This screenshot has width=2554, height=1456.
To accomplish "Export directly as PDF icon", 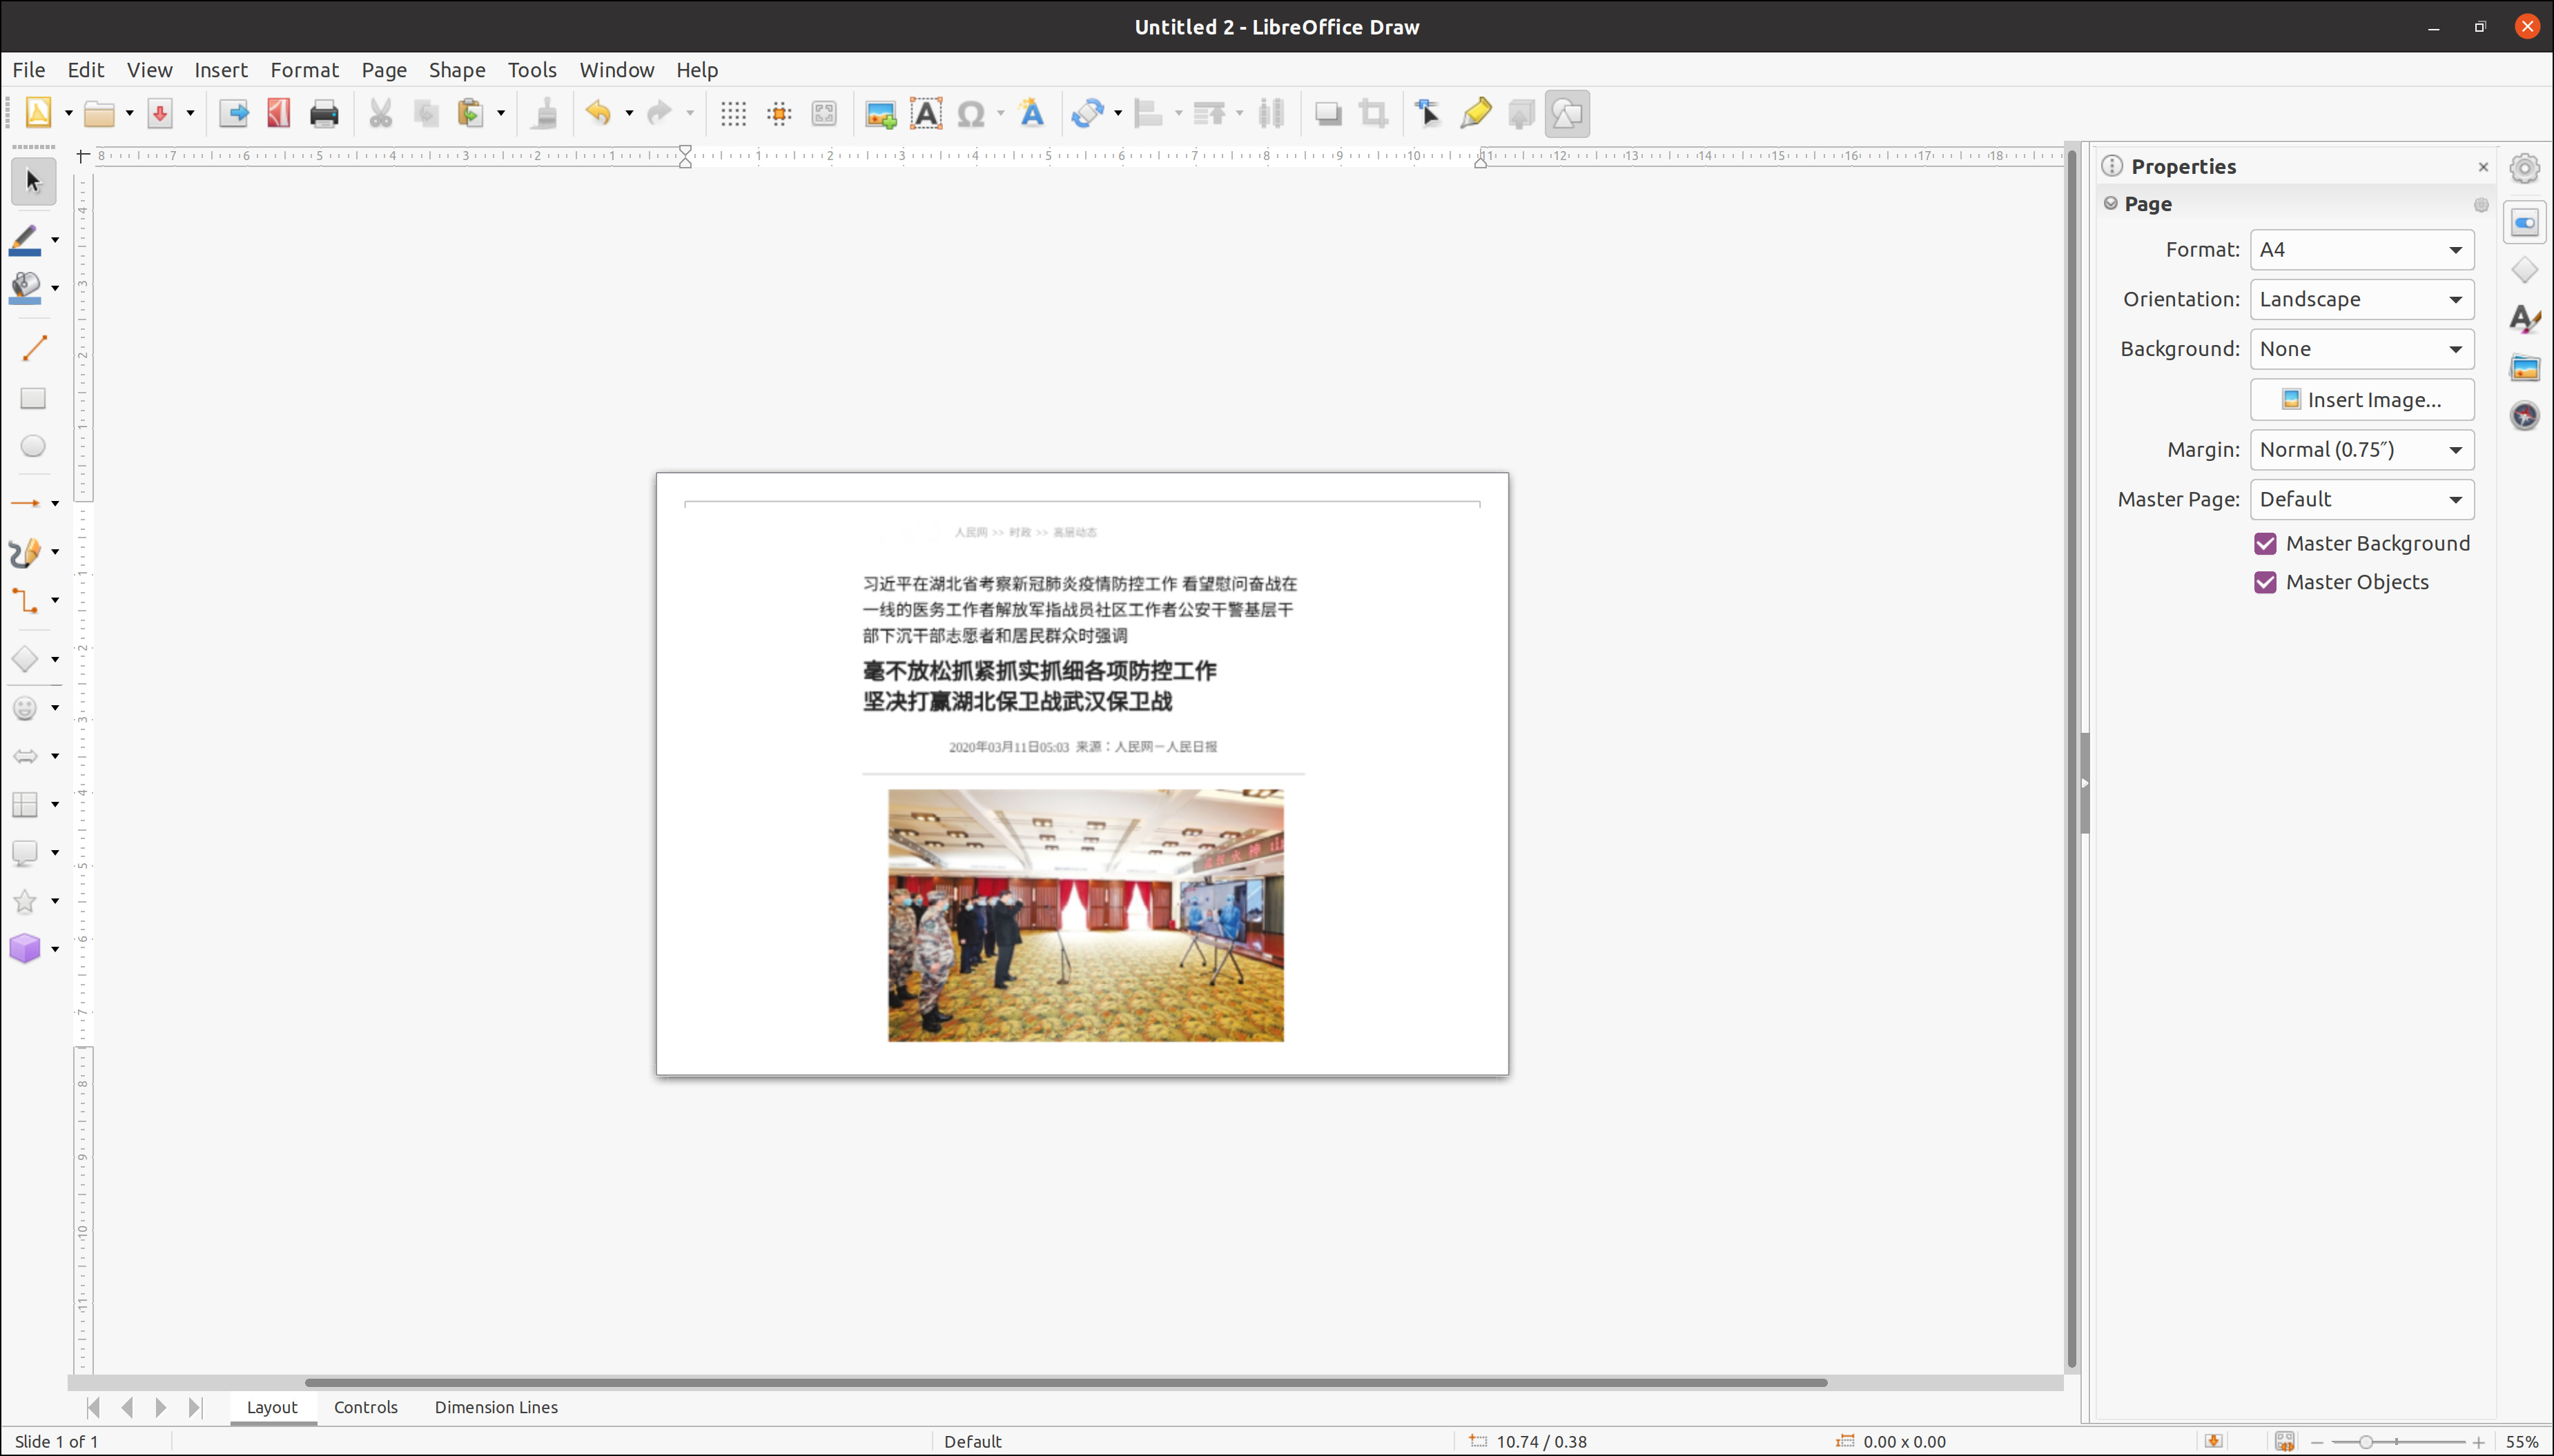I will point(279,113).
